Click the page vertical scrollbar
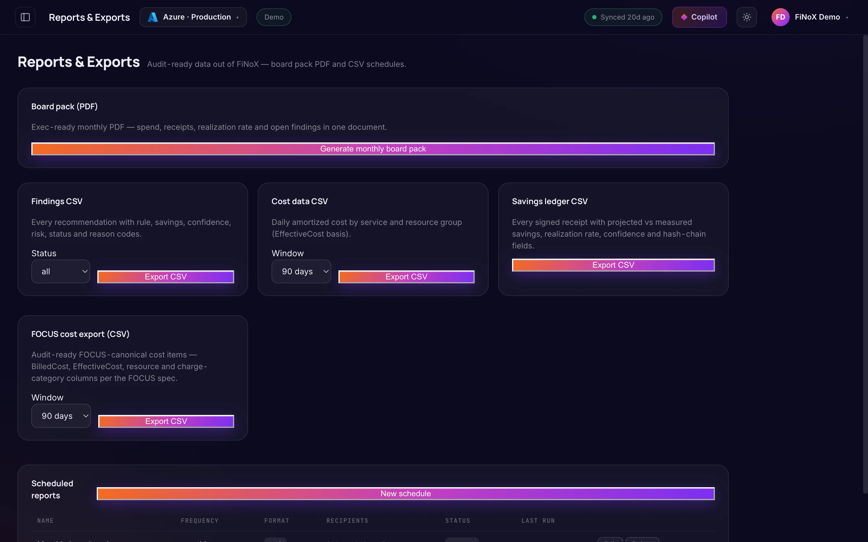The width and height of the screenshot is (868, 542). click(x=865, y=265)
